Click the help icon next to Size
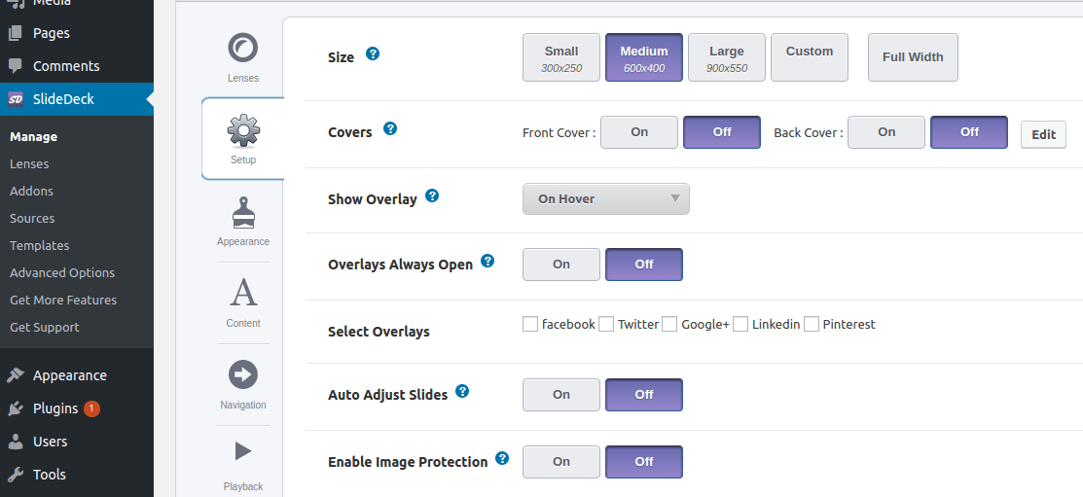1083x497 pixels. (373, 53)
